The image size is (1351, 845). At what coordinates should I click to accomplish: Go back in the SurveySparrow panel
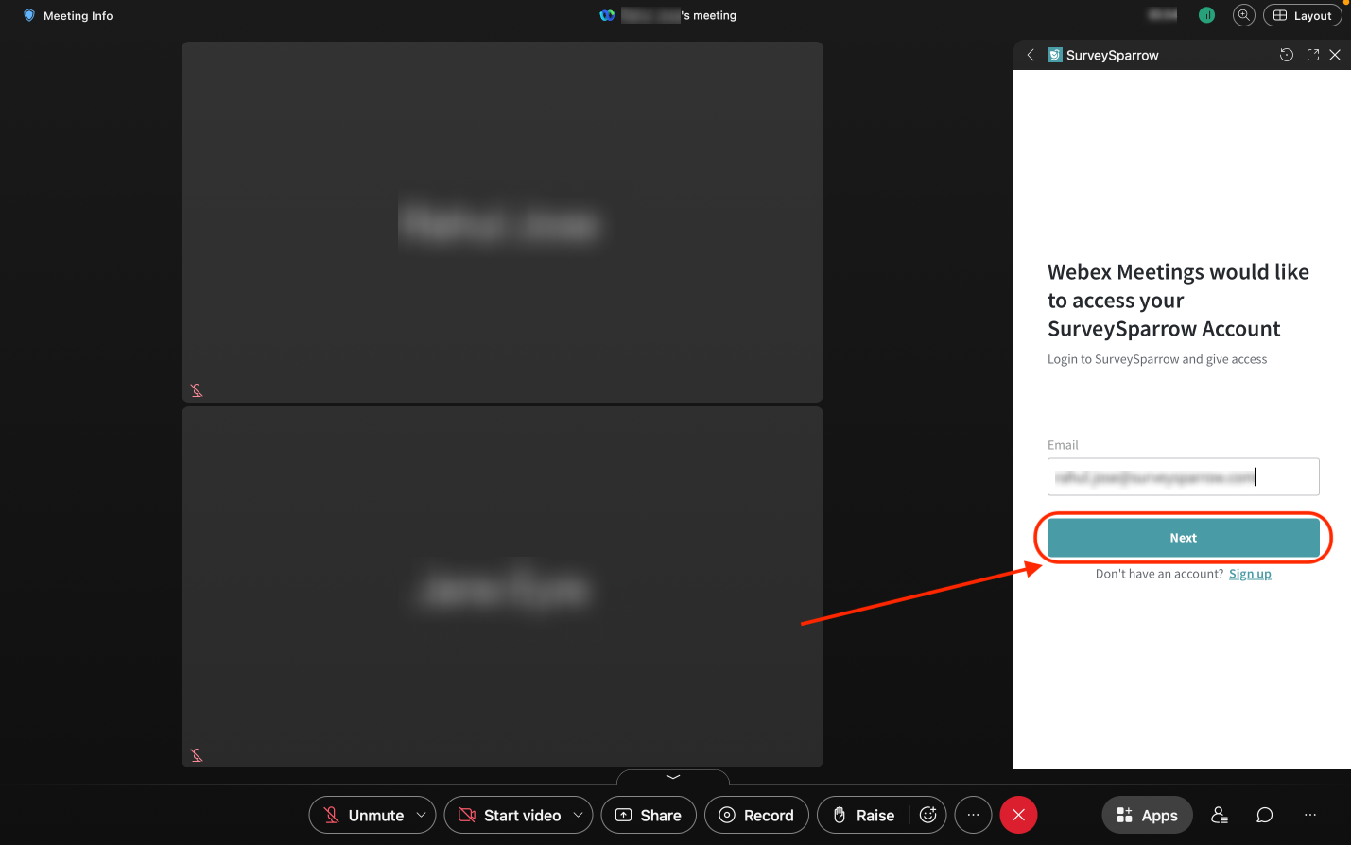coord(1031,55)
